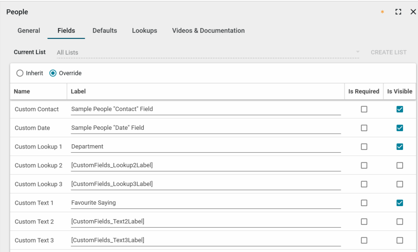Screen dimensions: 418x252
Task: Close the People panel
Action: [x=413, y=12]
